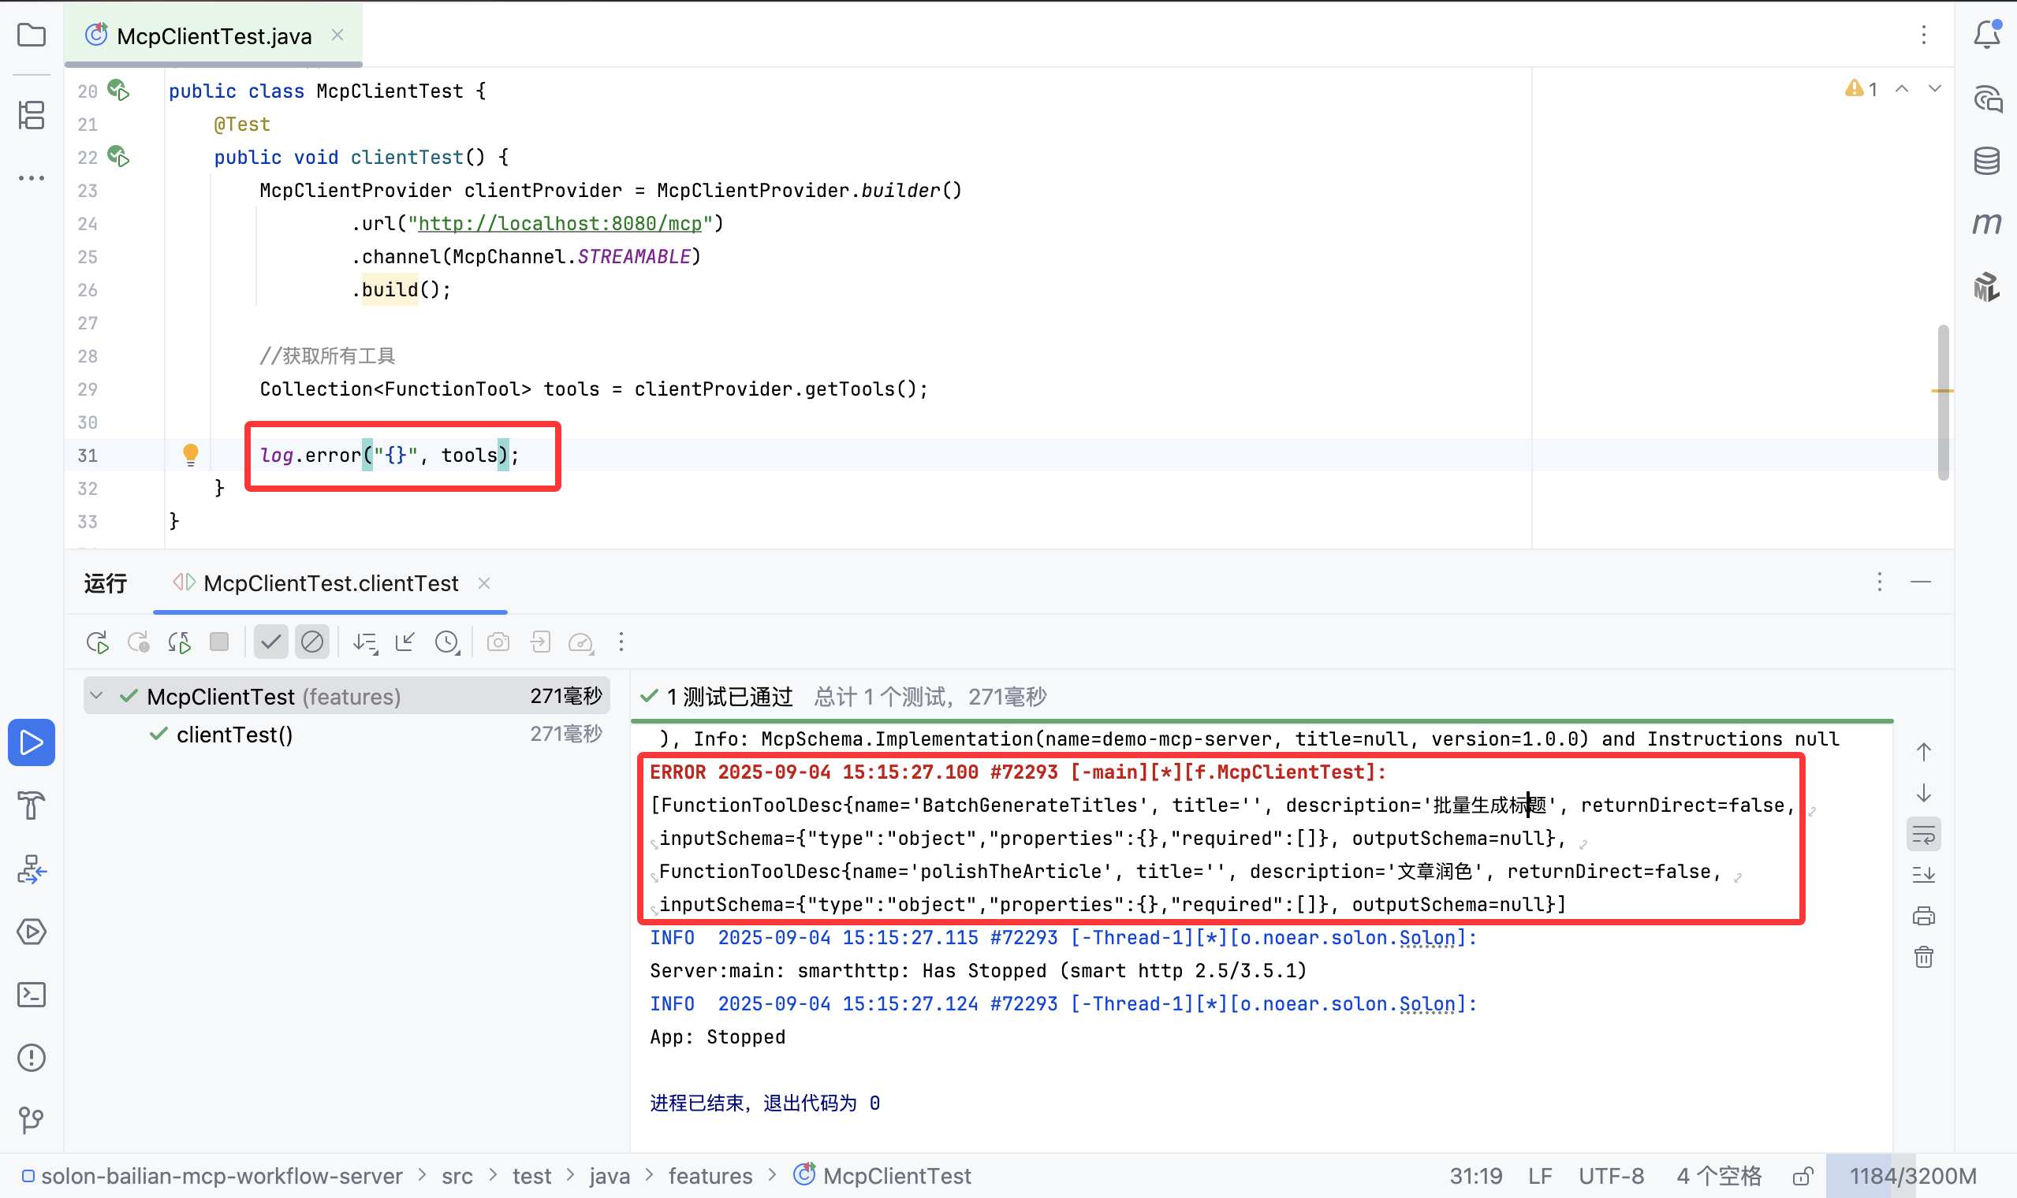
Task: Select the McpClientTest.clientTest run tab
Action: (x=330, y=584)
